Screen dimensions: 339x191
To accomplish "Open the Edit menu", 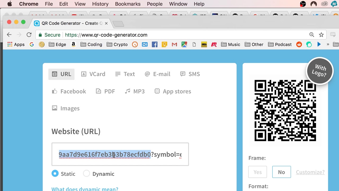I will point(64,4).
